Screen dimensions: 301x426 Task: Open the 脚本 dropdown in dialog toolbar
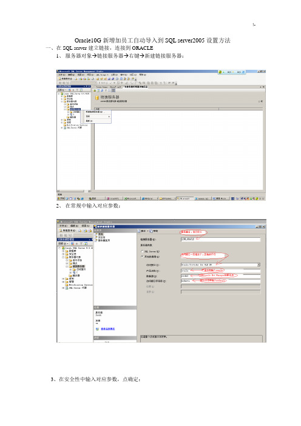tap(143, 231)
